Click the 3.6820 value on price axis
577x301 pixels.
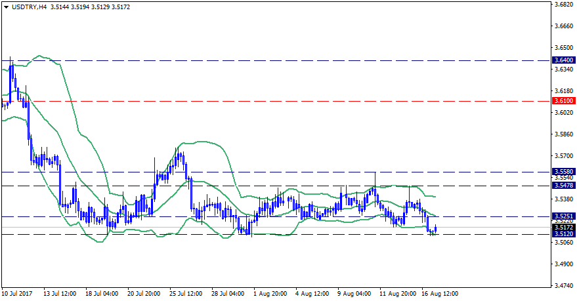pyautogui.click(x=564, y=5)
